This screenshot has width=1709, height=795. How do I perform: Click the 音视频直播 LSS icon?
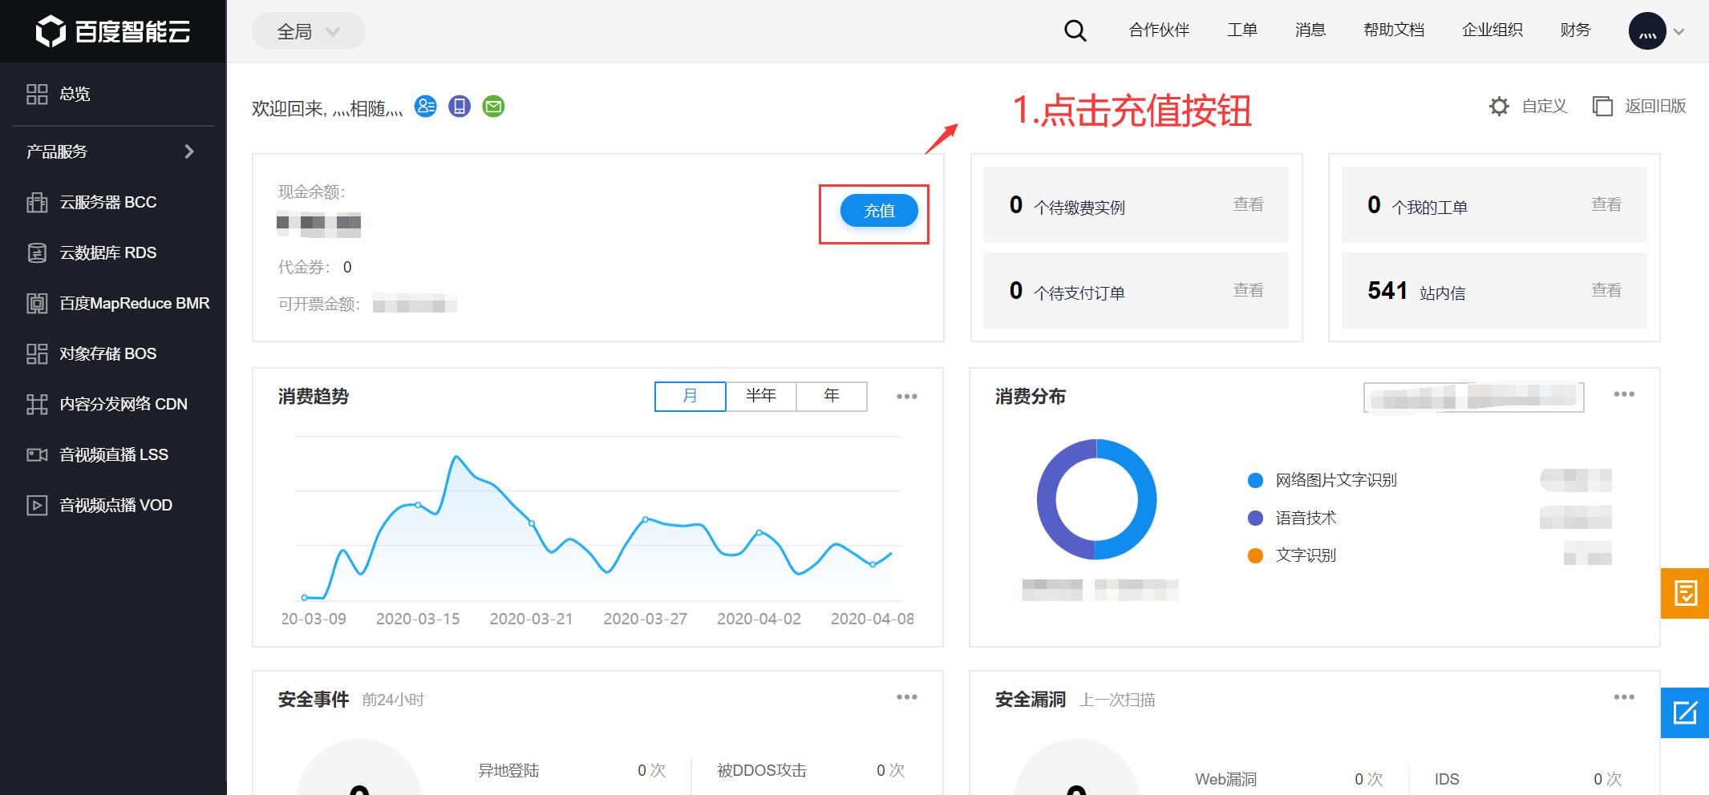click(x=37, y=454)
